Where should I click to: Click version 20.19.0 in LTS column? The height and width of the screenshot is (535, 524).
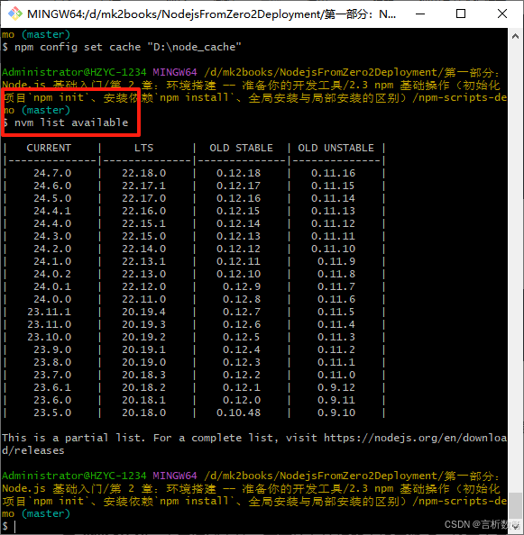(143, 362)
